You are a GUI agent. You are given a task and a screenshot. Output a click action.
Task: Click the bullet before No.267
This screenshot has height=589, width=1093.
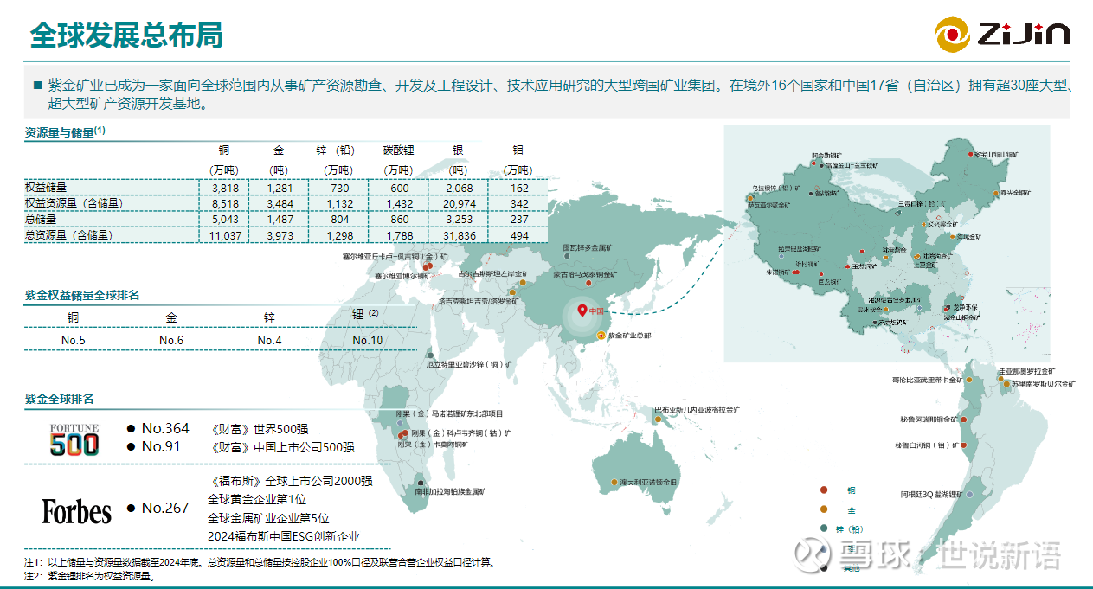click(131, 509)
